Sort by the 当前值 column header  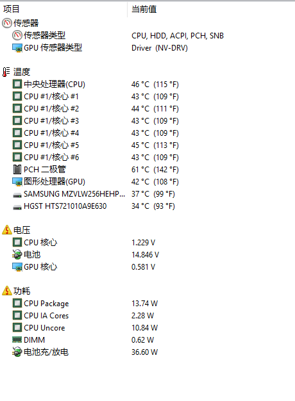click(144, 9)
